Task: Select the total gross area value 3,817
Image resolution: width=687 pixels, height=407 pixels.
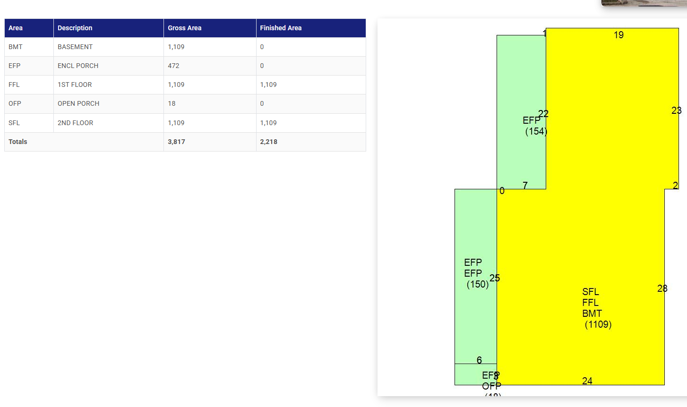Action: (176, 142)
